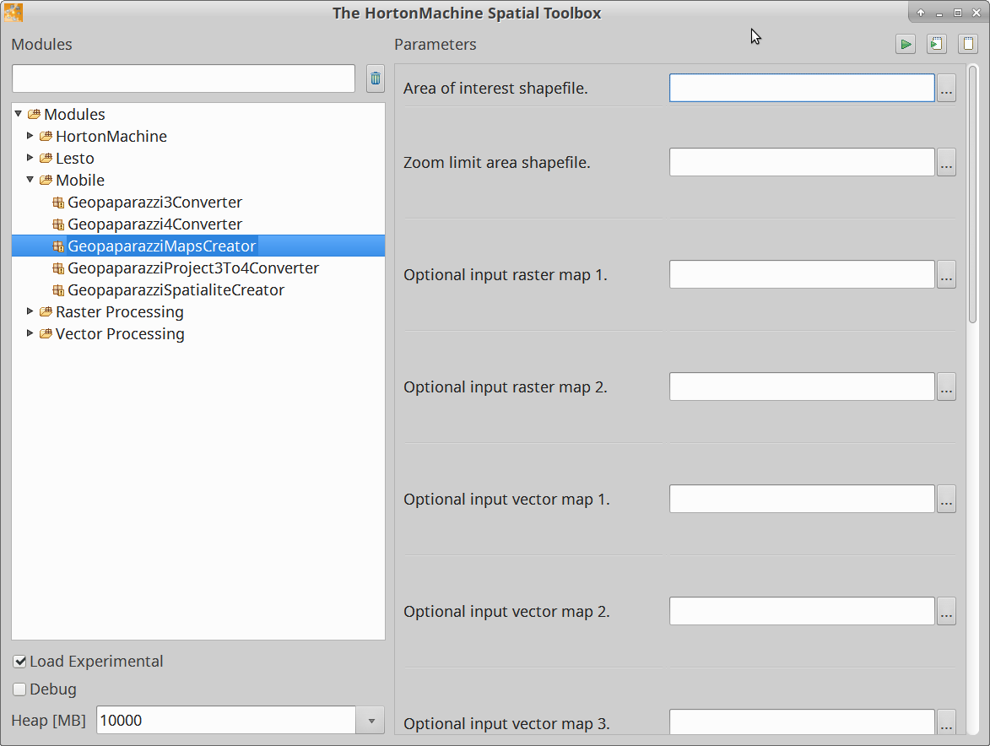Viewport: 990px width, 746px height.
Task: Click the Optional input raster map 2 field
Action: [802, 387]
